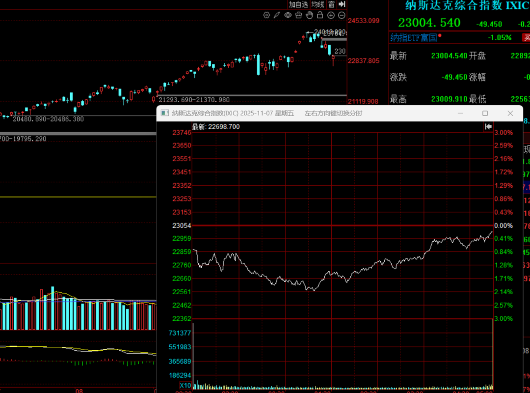Image resolution: width=530 pixels, height=393 pixels.
Task: Maximize the intraday chart popup window
Action: (x=485, y=113)
